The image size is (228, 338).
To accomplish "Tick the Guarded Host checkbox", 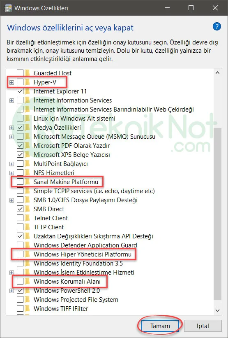I will (x=20, y=73).
